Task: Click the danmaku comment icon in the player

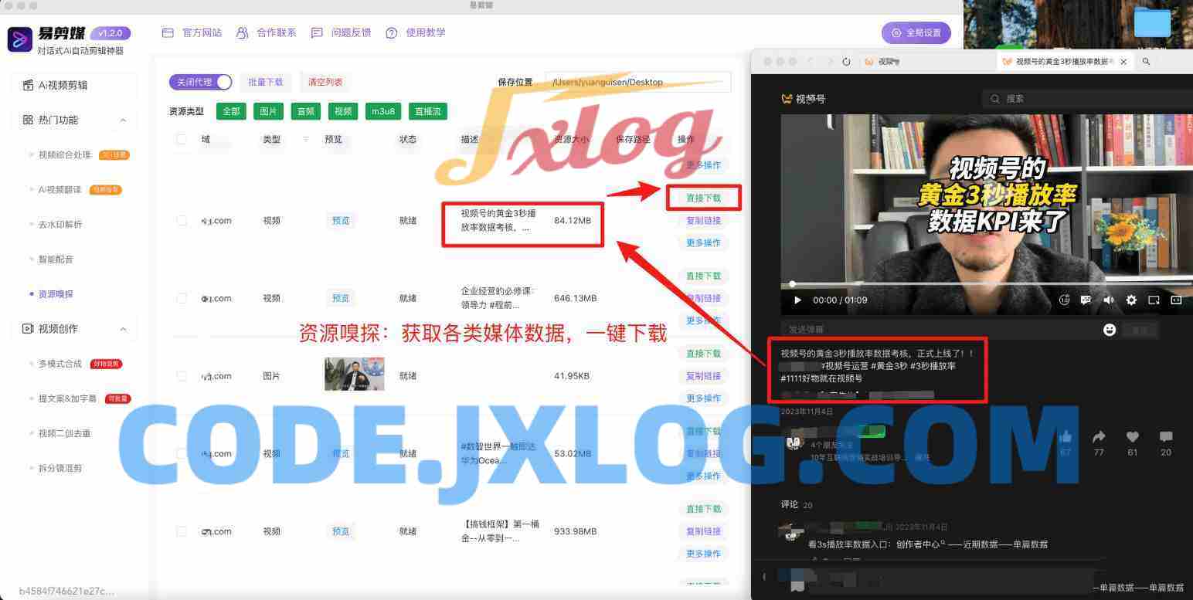Action: coord(1086,300)
